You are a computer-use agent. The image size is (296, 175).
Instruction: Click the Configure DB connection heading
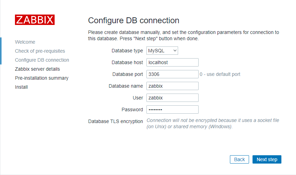[134, 20]
